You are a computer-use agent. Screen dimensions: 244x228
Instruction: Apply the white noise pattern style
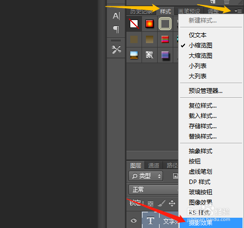coord(149,55)
